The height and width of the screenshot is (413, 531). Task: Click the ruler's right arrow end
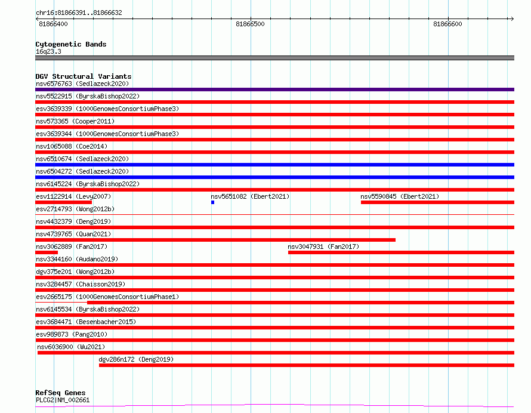[x=512, y=19]
